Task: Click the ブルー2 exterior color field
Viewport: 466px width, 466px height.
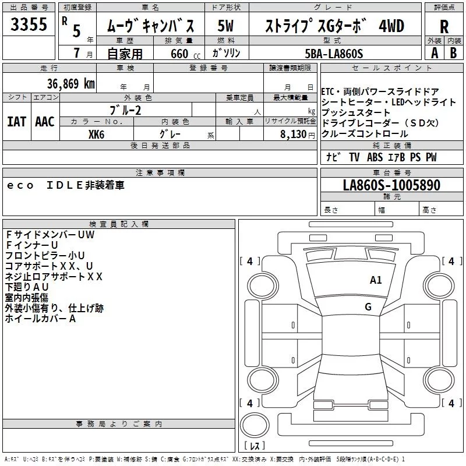Action: (125, 110)
